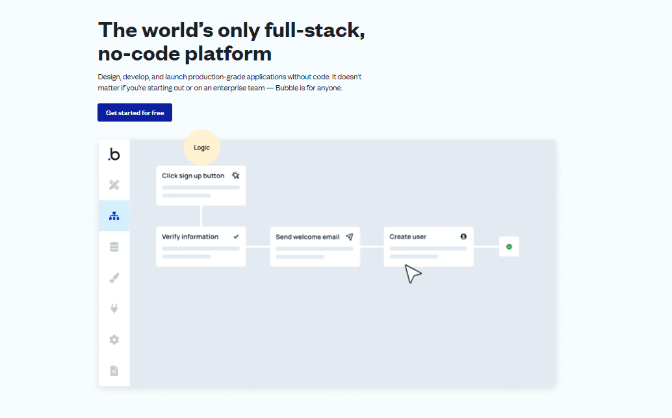Open the Plugins plug icon in sidebar

coord(114,309)
